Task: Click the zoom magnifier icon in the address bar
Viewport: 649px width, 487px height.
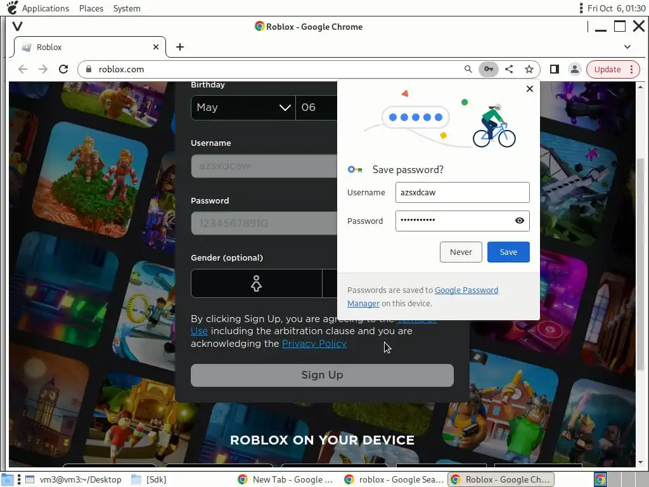Action: pos(468,69)
